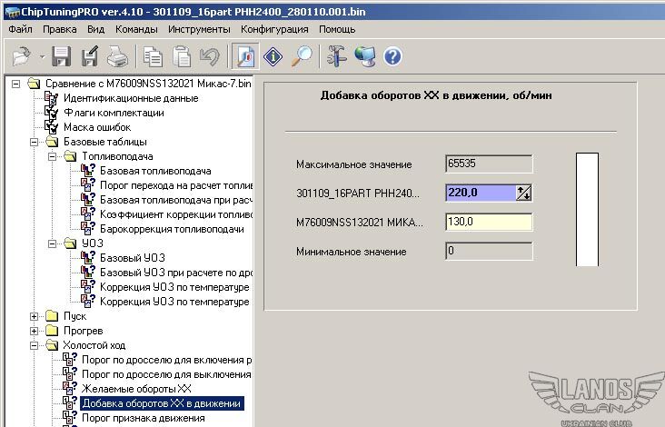The image size is (665, 427).
Task: Select Флаги комплектации tree item
Action: [114, 113]
